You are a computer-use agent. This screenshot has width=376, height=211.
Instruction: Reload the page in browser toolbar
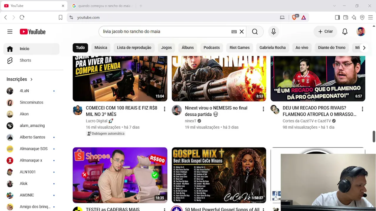(22, 18)
